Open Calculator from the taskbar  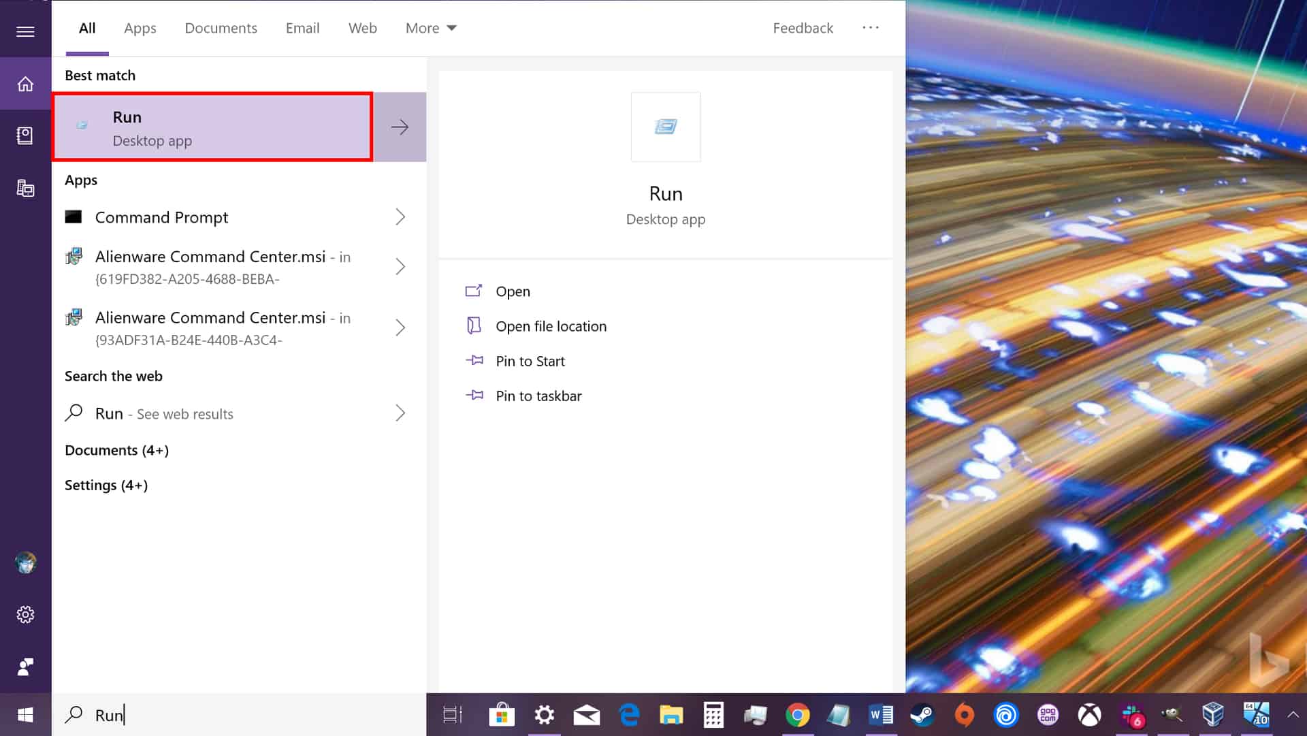[x=713, y=715]
